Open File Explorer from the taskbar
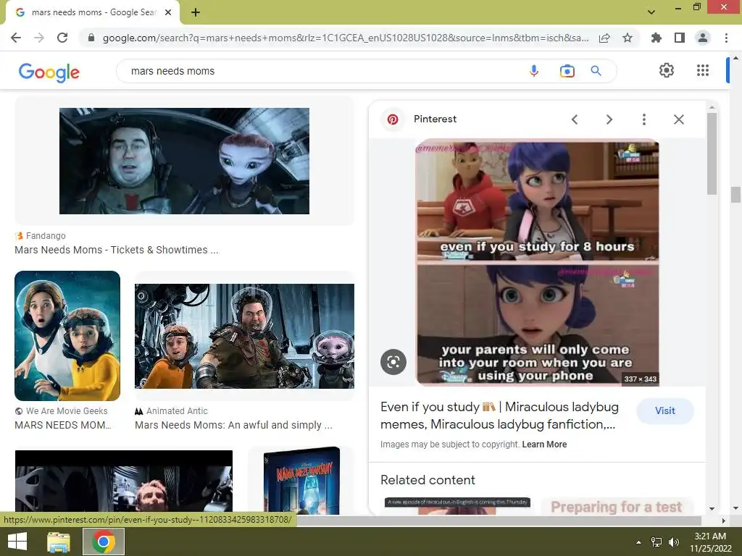Image resolution: width=742 pixels, height=556 pixels. (x=59, y=542)
